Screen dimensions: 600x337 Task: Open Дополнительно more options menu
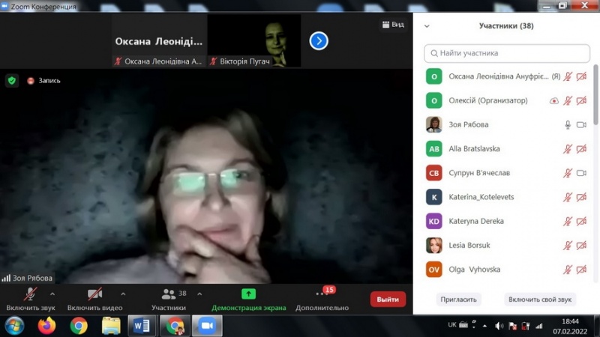pos(322,299)
